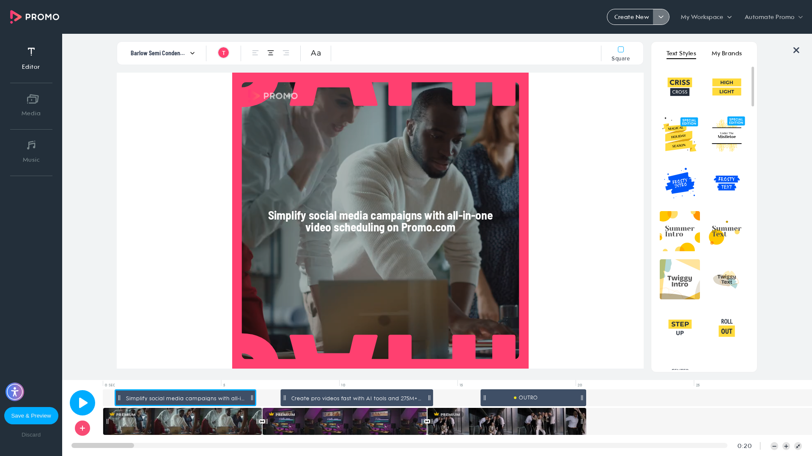
Task: Apply the Frosty Text style
Action: pos(727,183)
